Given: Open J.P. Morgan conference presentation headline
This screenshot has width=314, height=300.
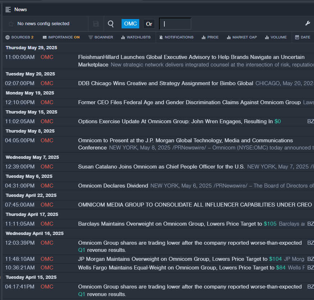Looking at the screenshot, I should tap(186, 144).
